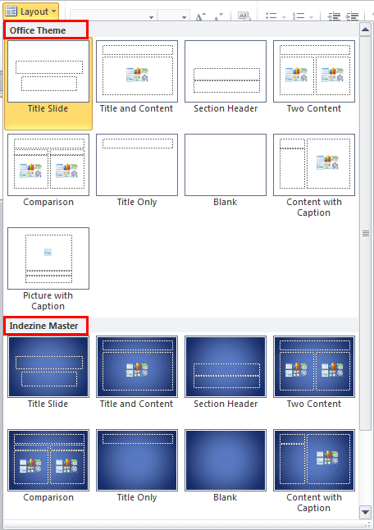Click the Increase Font Size icon
The width and height of the screenshot is (374, 530).
(201, 16)
